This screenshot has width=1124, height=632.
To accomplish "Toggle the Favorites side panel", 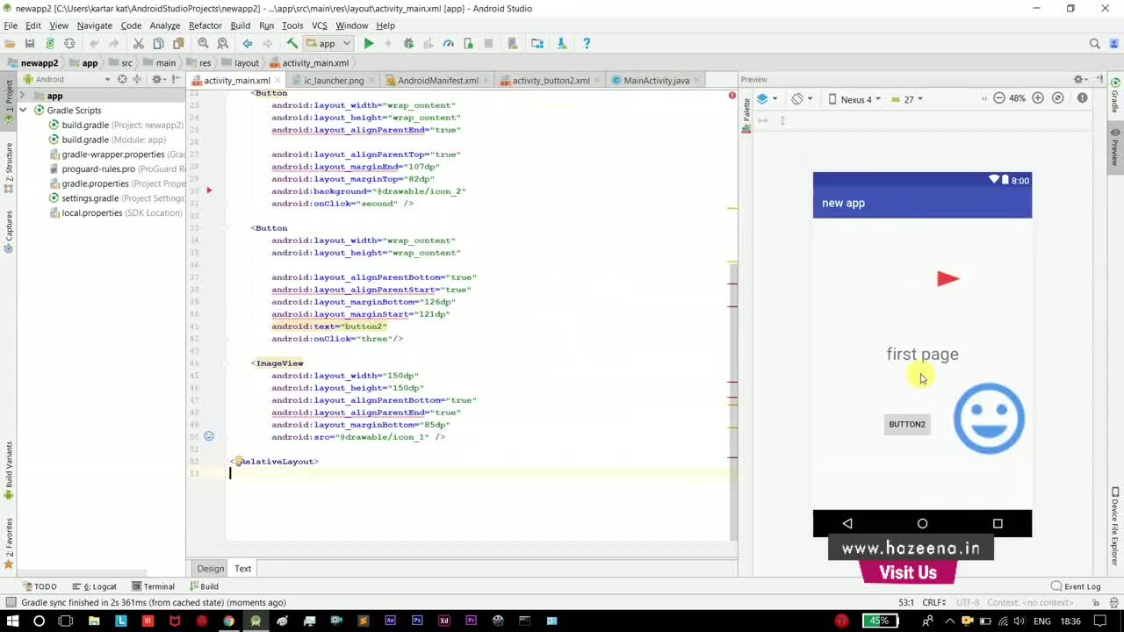I will (x=9, y=542).
